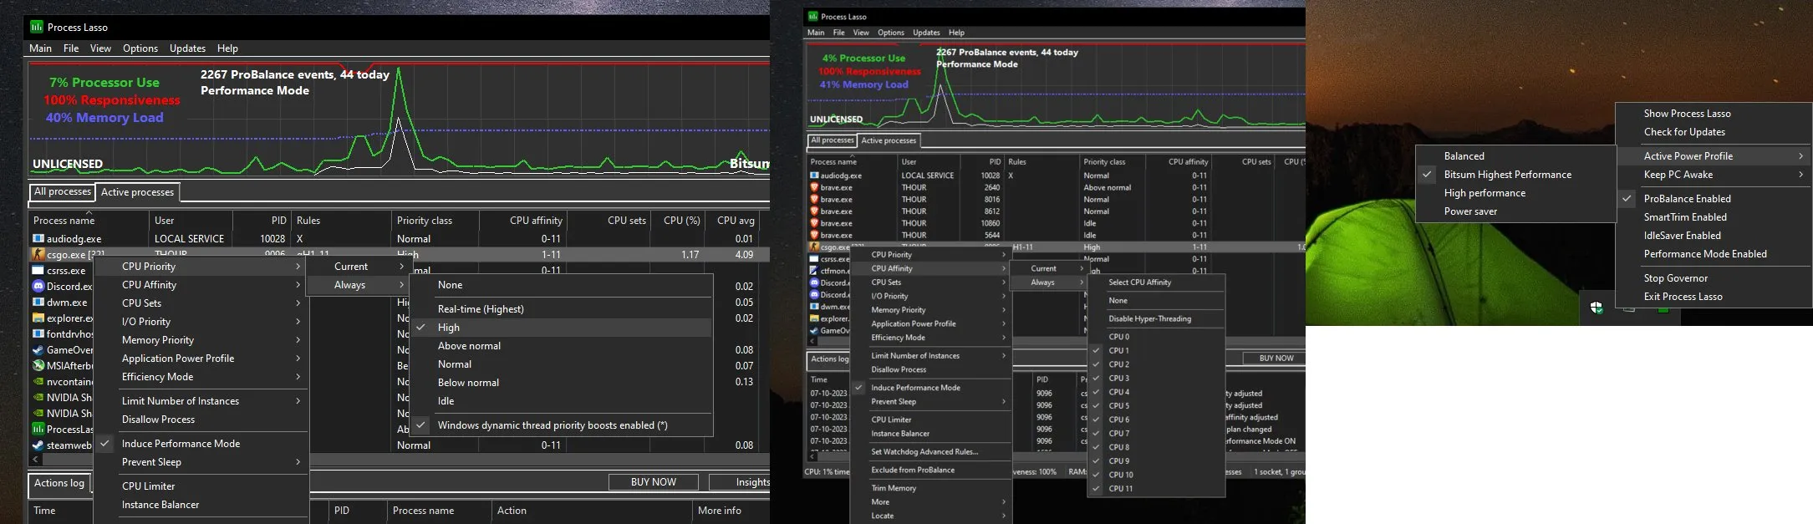This screenshot has height=524, width=1813.
Task: Open the Main menu in left window
Action: [x=41, y=48]
